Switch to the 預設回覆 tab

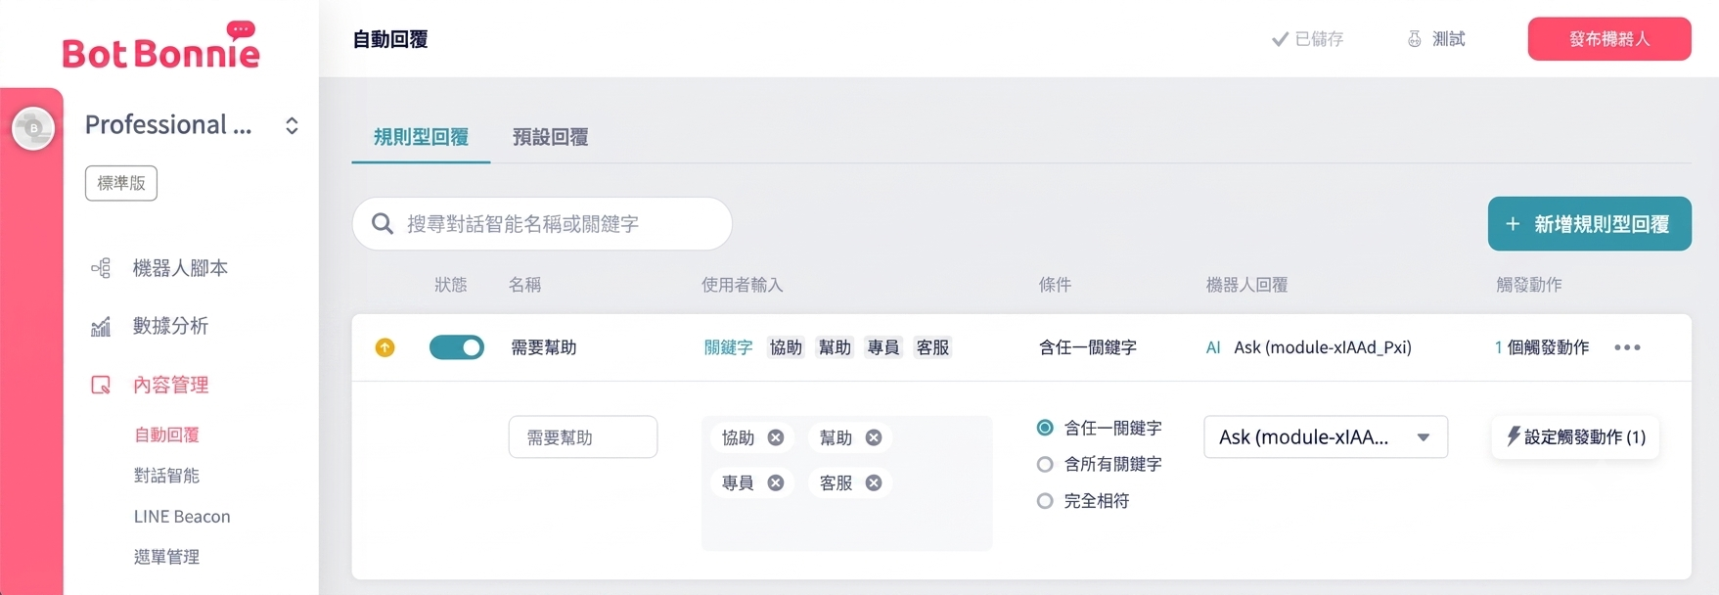tap(551, 137)
